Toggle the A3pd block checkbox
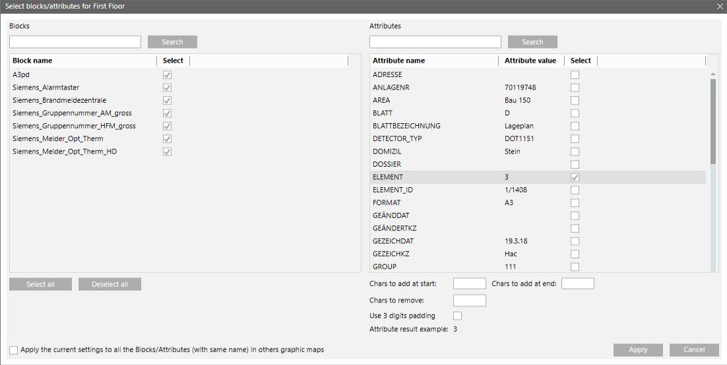 click(x=168, y=75)
